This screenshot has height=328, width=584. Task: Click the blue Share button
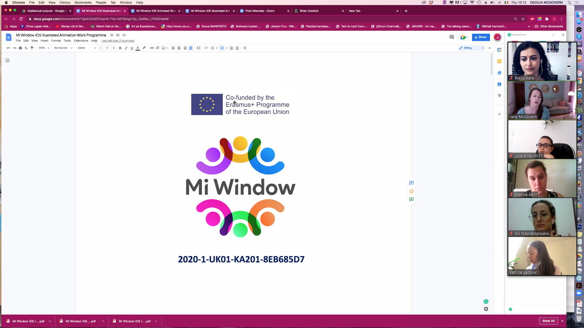pyautogui.click(x=480, y=37)
